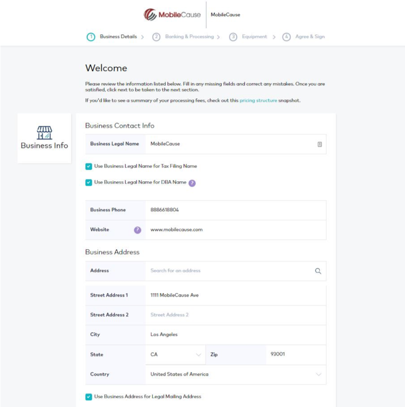
Task: Click the Welcome heading
Action: point(106,68)
